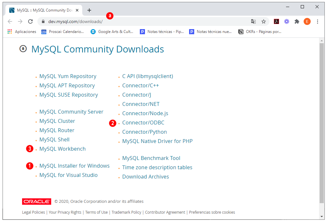327x222 pixels.
Task: Open MySQL SUSE Repository link
Action: [68, 95]
